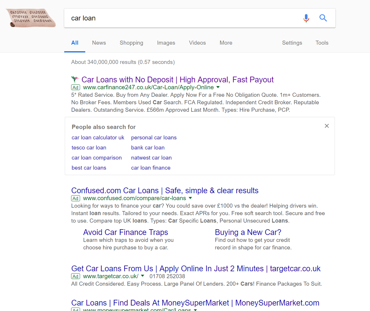Expand dropdown arrow next to moneysupermarket URL
The image size is (370, 311).
196,310
